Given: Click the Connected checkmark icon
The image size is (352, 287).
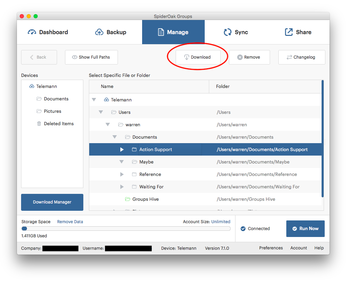Looking at the screenshot, I should click(x=243, y=229).
